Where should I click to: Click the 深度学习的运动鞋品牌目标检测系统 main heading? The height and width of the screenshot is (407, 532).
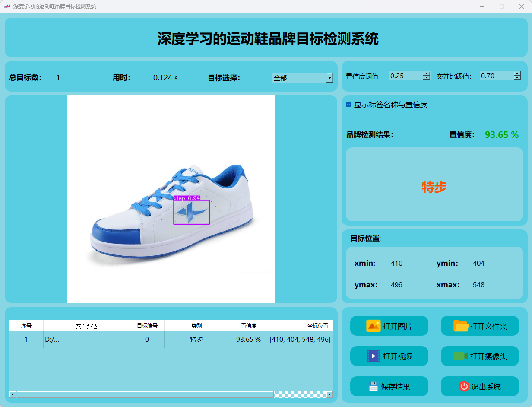click(x=268, y=39)
